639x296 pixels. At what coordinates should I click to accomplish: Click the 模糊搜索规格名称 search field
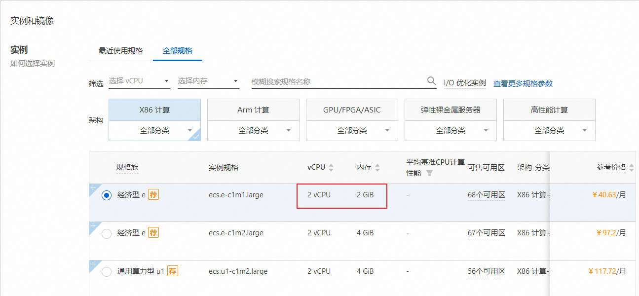pos(338,81)
